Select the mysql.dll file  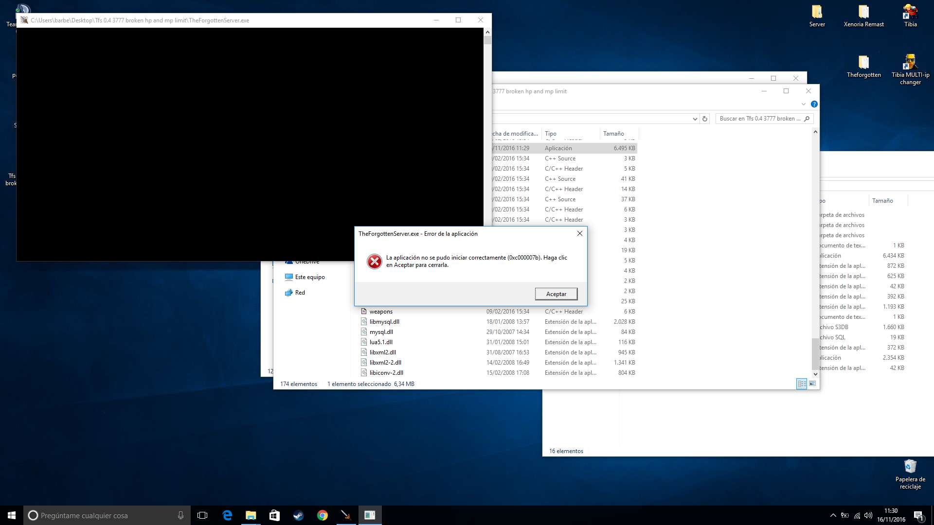coord(498,332)
